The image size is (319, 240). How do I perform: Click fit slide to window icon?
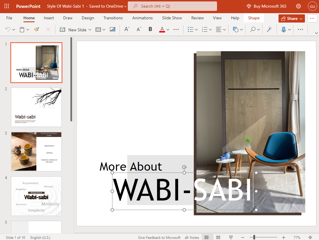pyautogui.click(x=310, y=237)
